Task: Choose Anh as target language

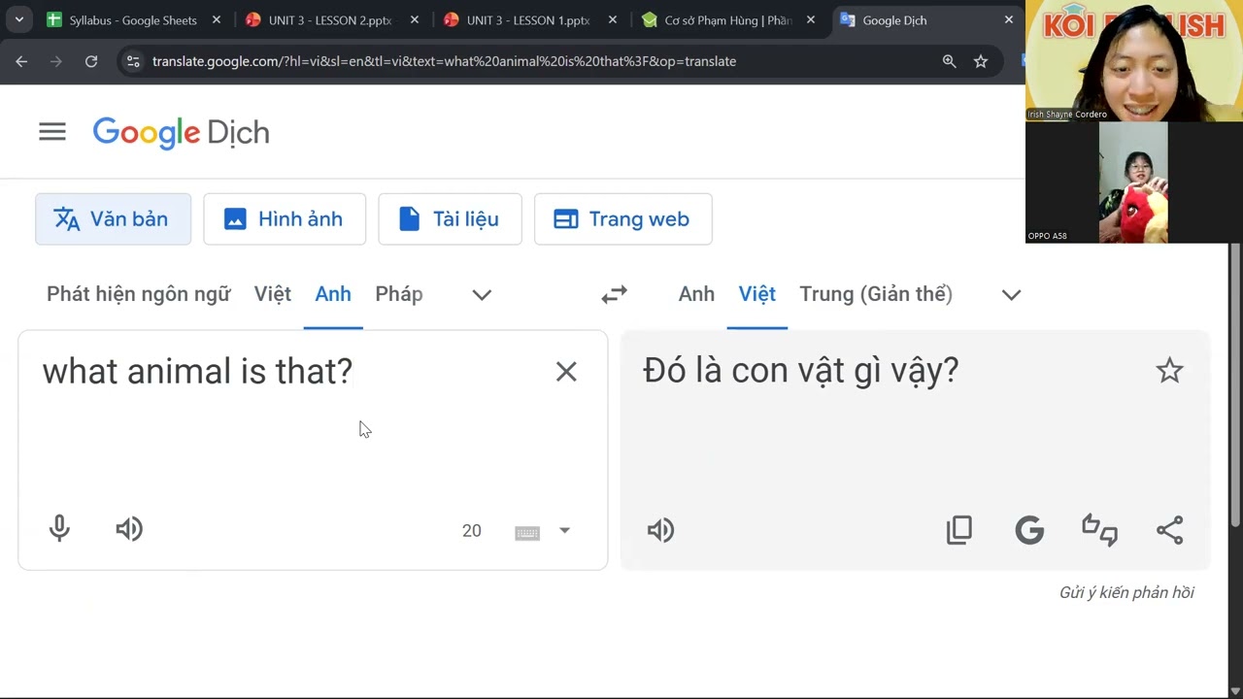Action: point(696,294)
